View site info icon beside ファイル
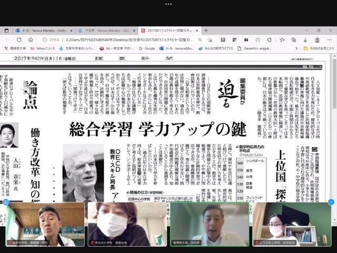Image resolution: width=337 pixels, height=253 pixels. coord(45,40)
